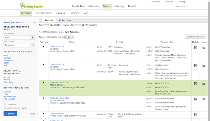Add Spouse relationship filter
This screenshot has width=210, height=121.
pos(7,77)
